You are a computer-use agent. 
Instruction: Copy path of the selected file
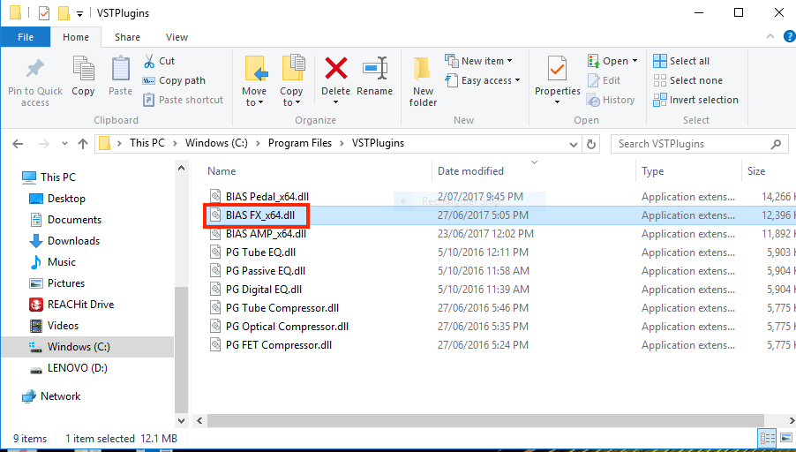pos(174,80)
